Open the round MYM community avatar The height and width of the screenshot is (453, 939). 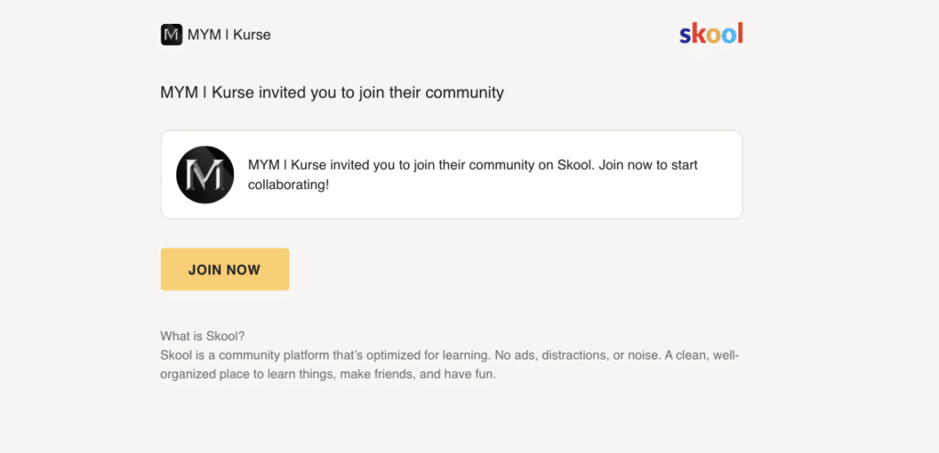[x=204, y=175]
